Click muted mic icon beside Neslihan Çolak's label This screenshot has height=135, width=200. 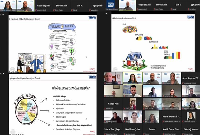tap(124, 134)
